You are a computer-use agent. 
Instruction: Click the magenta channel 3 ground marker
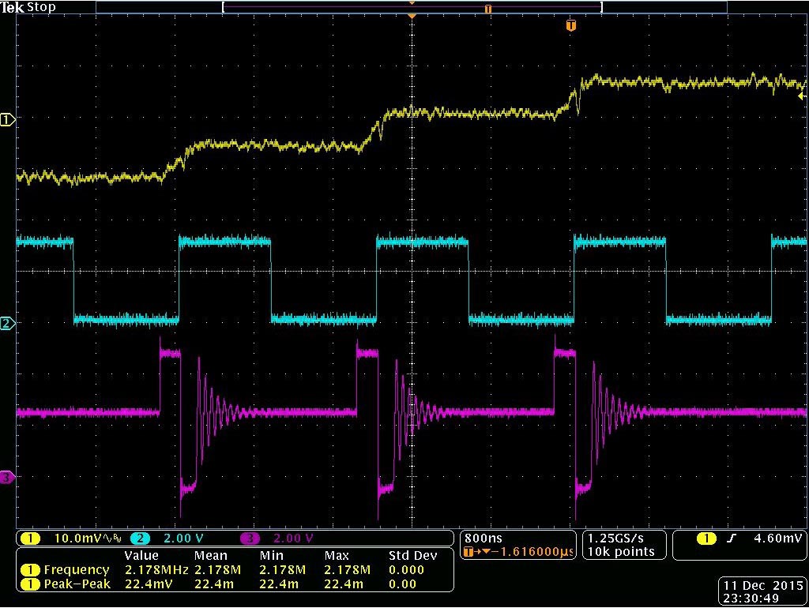click(7, 477)
